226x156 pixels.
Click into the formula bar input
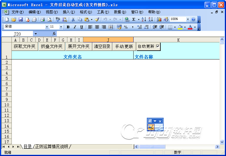coord(141,34)
